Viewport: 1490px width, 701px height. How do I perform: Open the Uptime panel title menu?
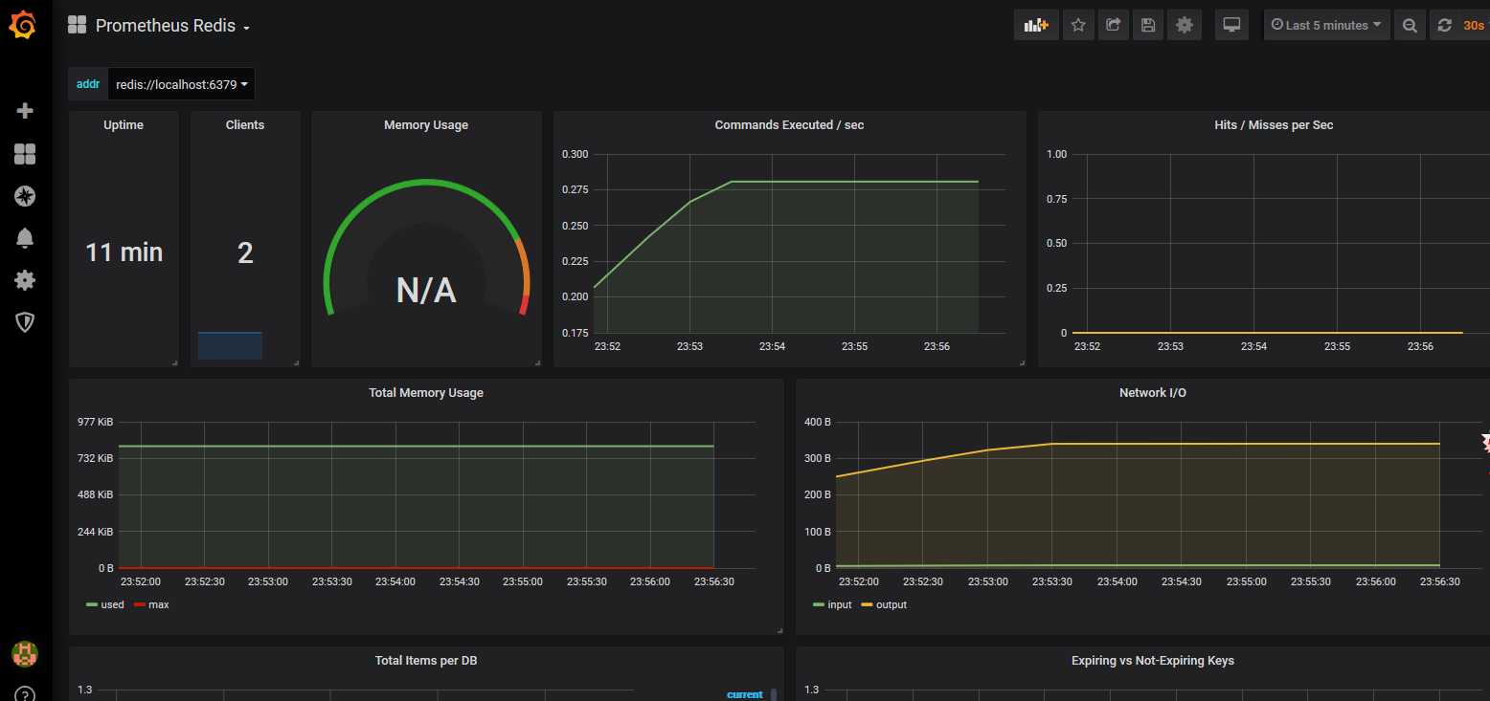tap(124, 125)
